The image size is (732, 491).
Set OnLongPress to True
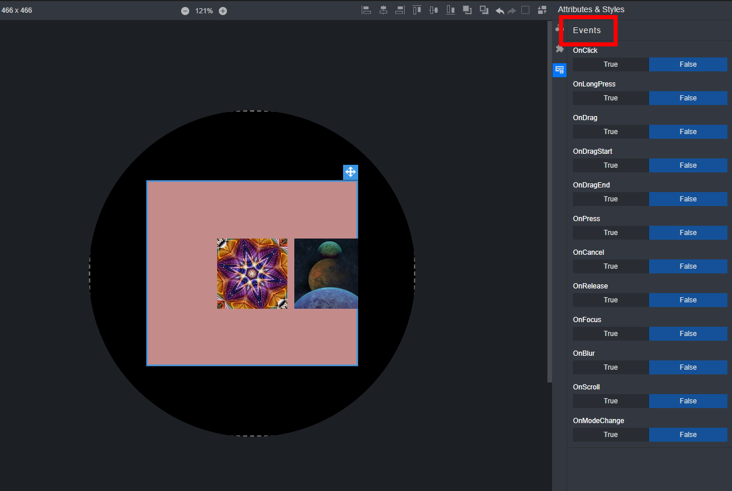(x=610, y=98)
